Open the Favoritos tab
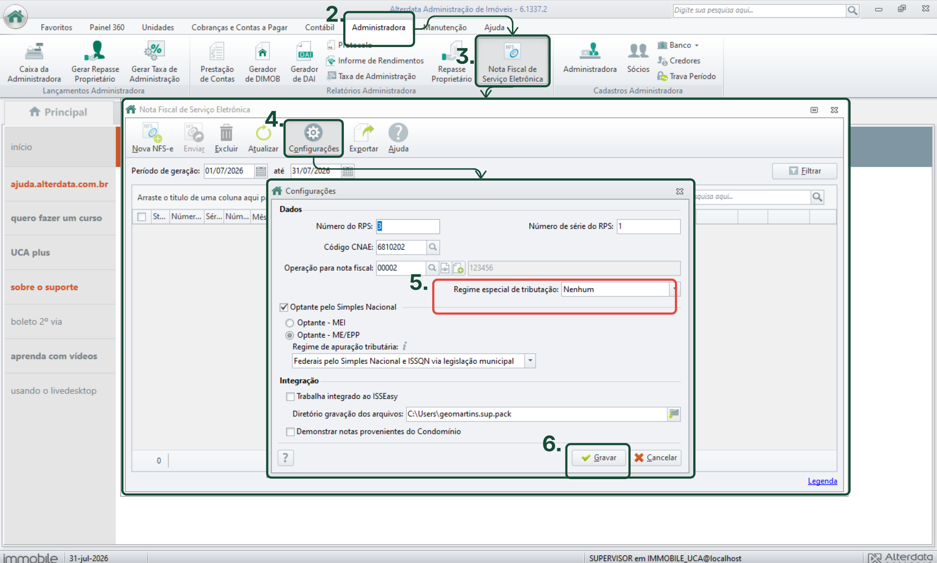 (56, 27)
